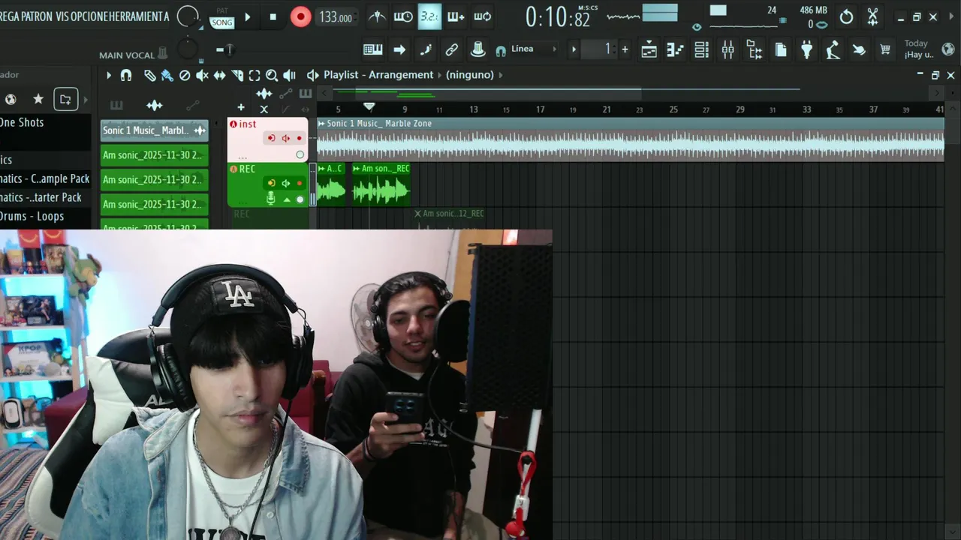Mute the REC track via toggle

tap(300, 199)
